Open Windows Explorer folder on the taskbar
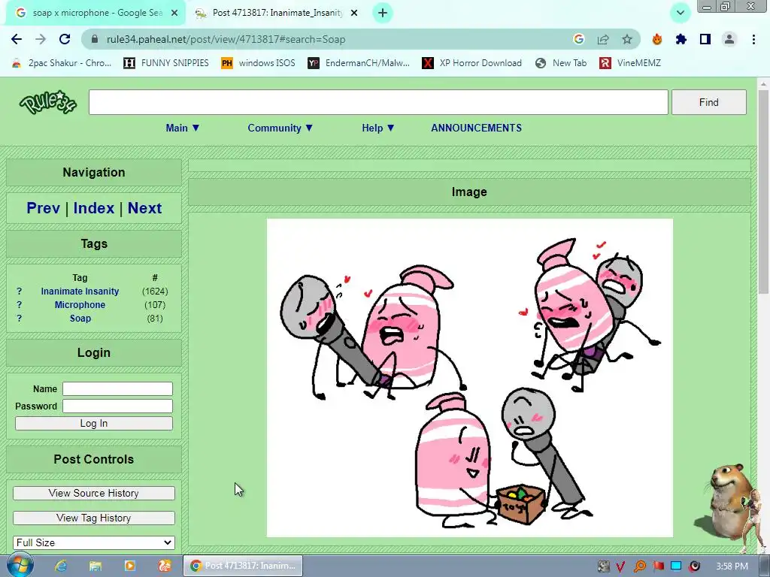 tap(95, 566)
